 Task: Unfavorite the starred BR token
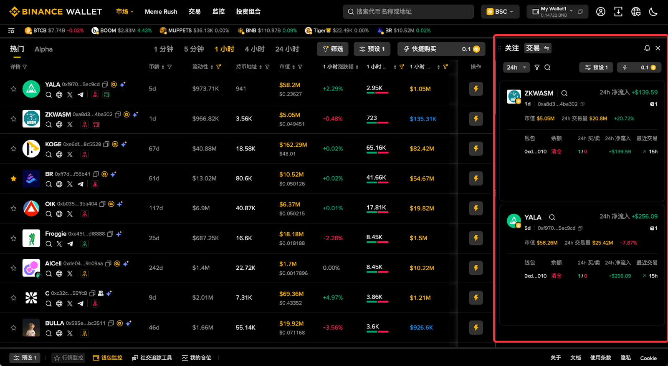pos(13,178)
